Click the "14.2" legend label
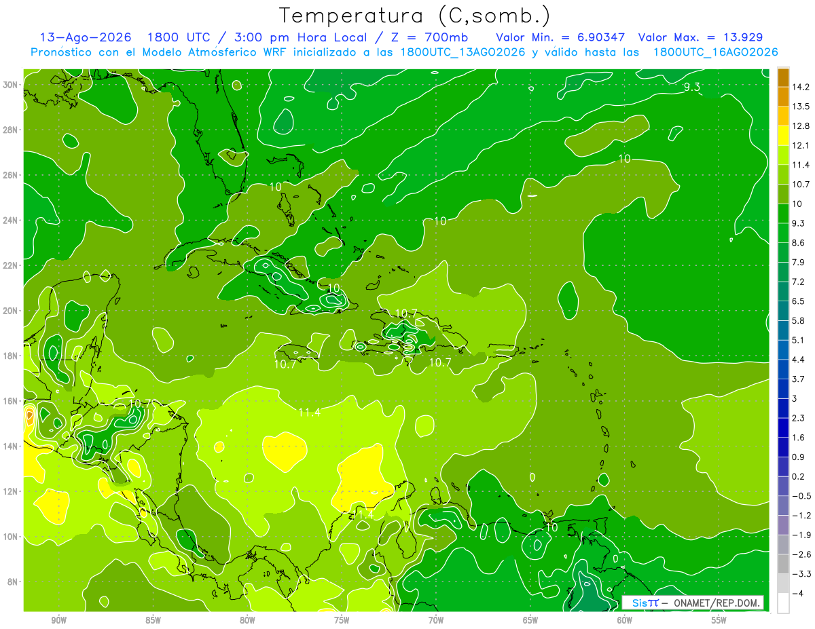The image size is (815, 629). [801, 87]
